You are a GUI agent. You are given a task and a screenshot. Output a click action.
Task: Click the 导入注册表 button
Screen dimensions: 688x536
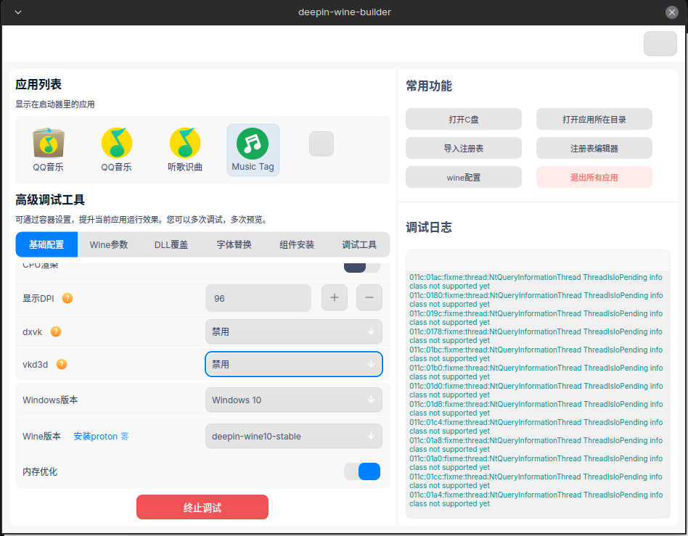463,148
